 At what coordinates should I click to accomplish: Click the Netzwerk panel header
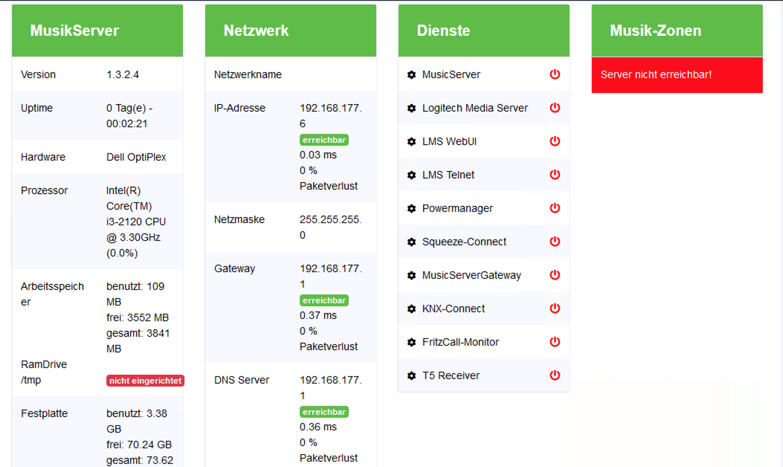[290, 30]
